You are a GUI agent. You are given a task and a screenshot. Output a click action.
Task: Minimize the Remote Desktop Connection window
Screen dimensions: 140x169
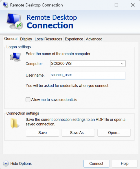100,5
